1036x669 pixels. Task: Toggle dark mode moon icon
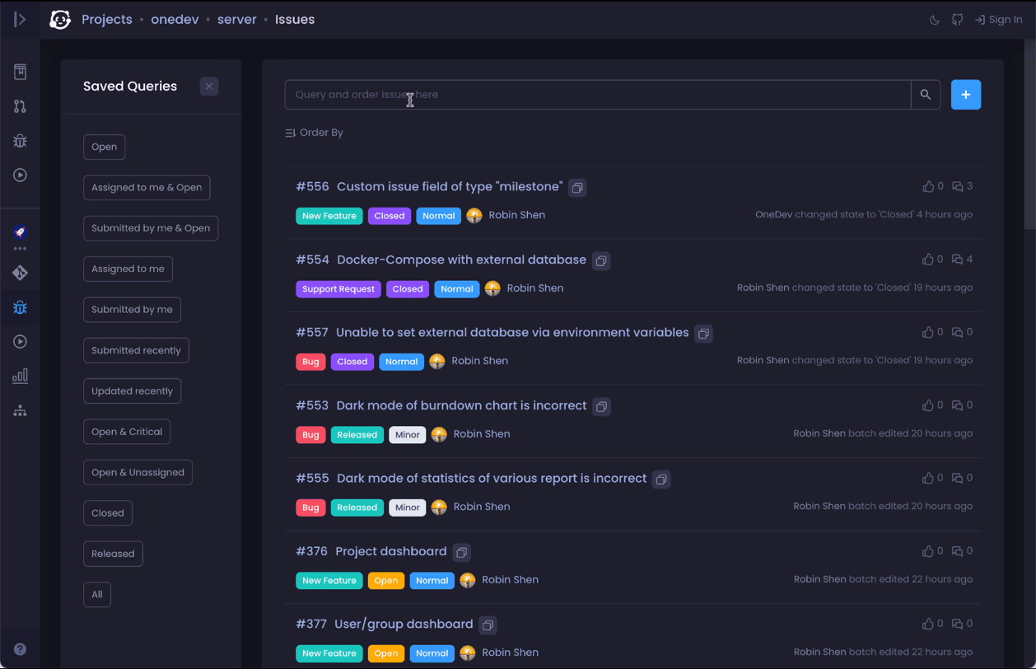(935, 20)
